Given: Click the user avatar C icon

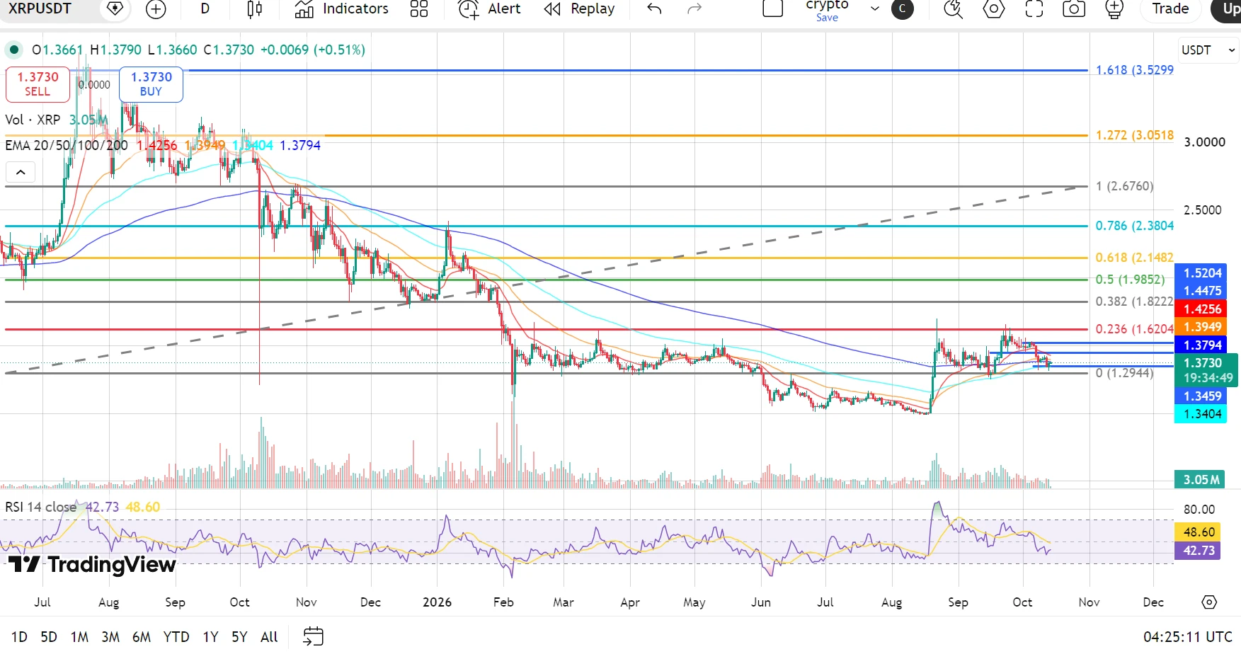Looking at the screenshot, I should [x=902, y=9].
